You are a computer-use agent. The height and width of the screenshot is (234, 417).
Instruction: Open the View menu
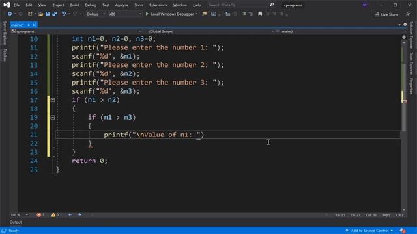click(x=42, y=5)
